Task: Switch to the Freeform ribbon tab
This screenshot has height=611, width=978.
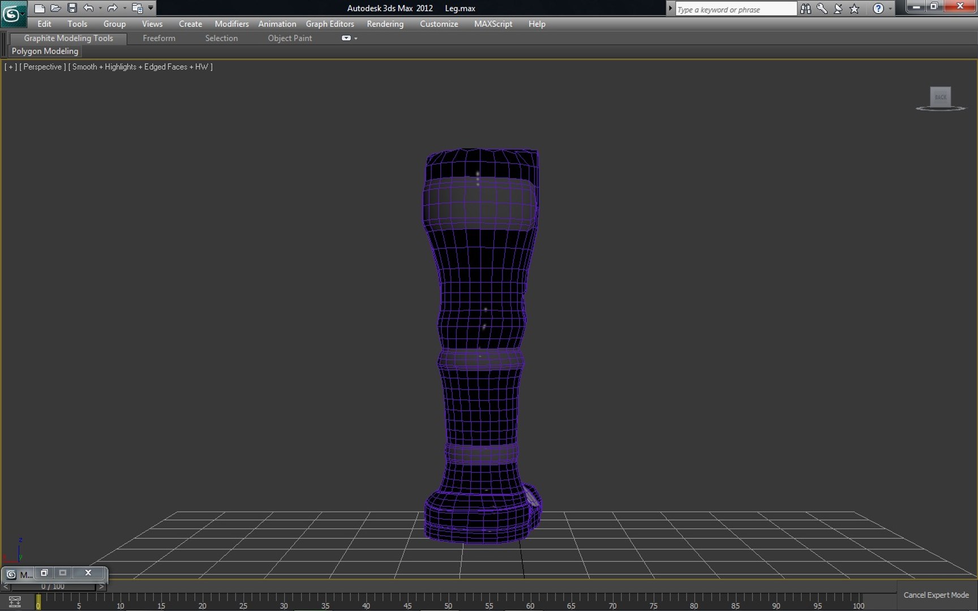Action: click(159, 38)
